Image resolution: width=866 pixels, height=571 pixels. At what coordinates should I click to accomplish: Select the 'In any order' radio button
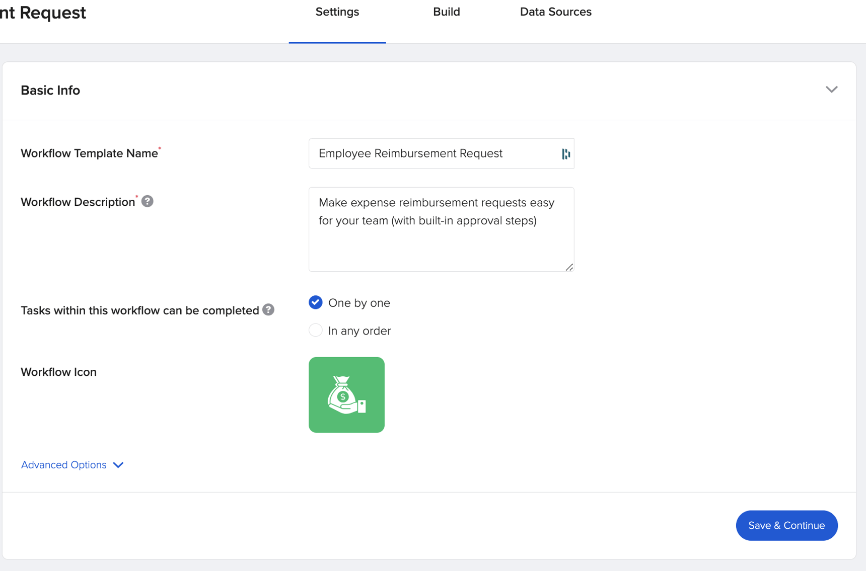(315, 330)
